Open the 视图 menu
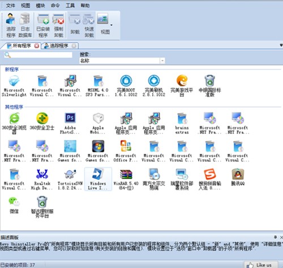This screenshot has height=268, width=283. (x=25, y=6)
